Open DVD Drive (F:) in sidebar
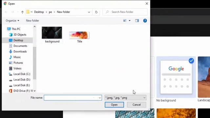 (x=23, y=91)
